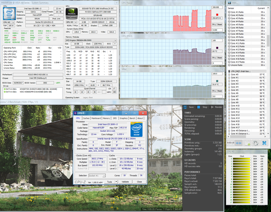Click the CPU Power graph title bar button

(x=222, y=3)
